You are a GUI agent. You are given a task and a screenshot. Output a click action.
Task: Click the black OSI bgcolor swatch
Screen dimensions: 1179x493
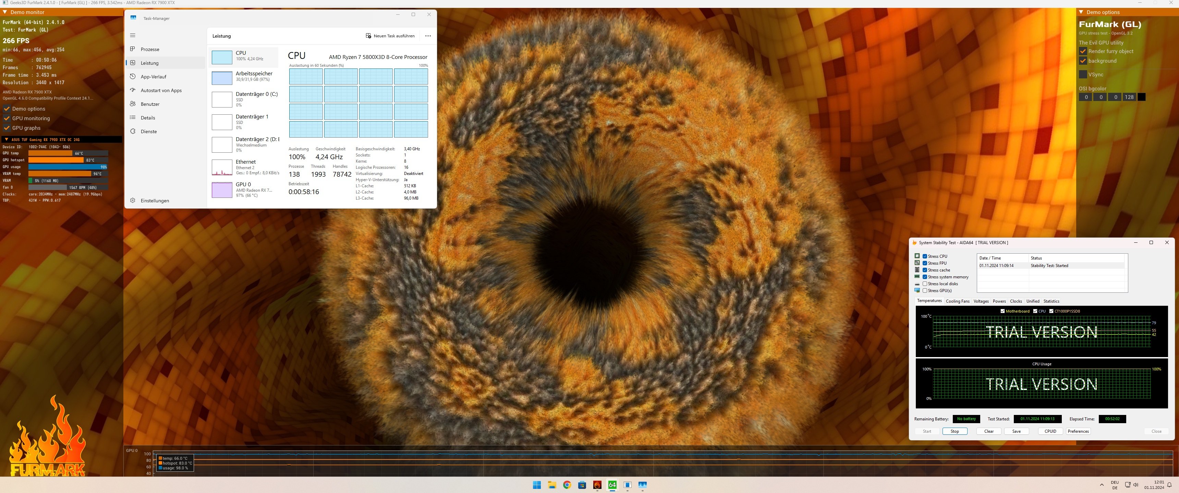click(x=1141, y=97)
